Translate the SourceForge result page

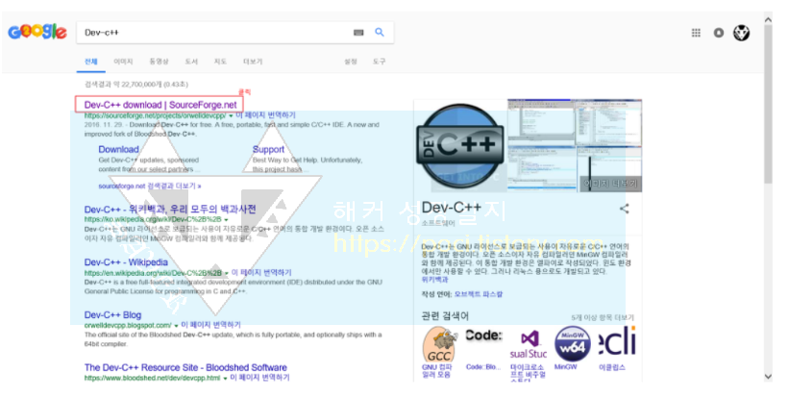pyautogui.click(x=265, y=115)
